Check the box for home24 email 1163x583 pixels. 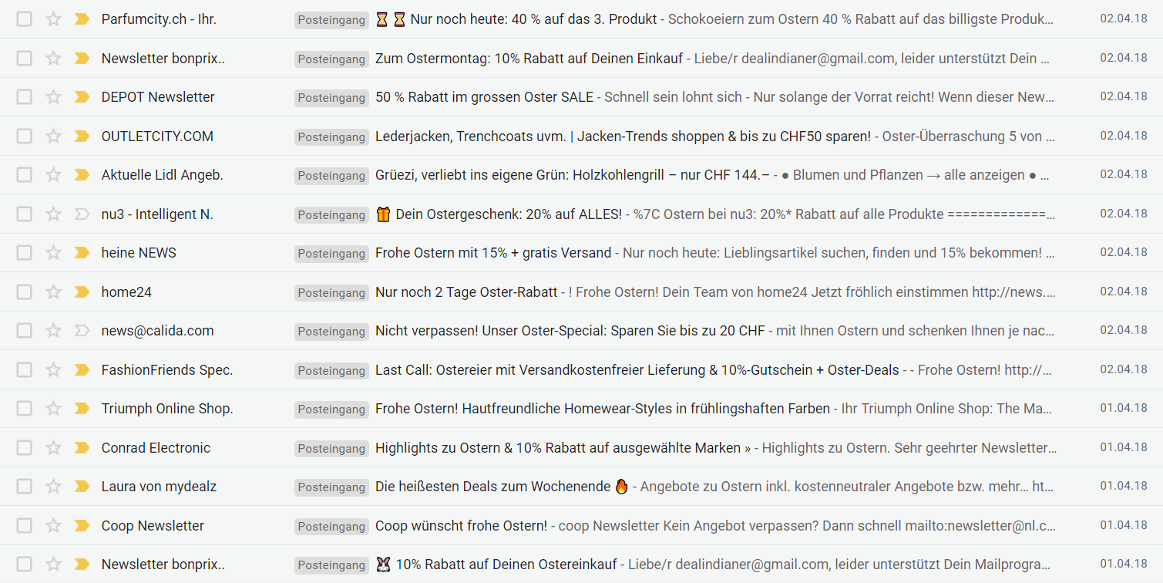tap(25, 292)
